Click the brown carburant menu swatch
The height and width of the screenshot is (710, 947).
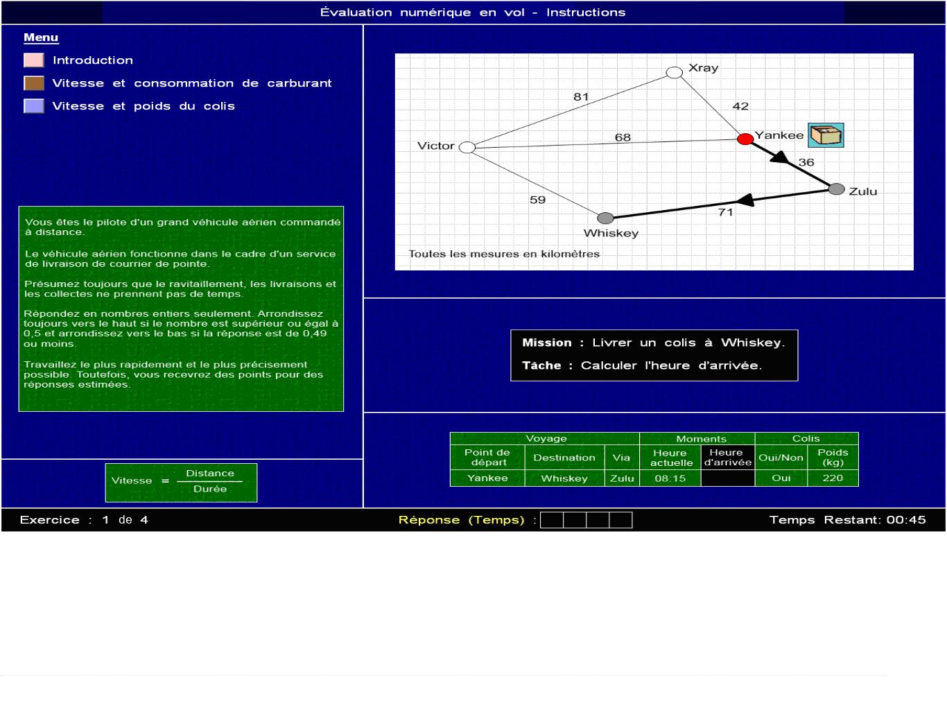(x=34, y=83)
